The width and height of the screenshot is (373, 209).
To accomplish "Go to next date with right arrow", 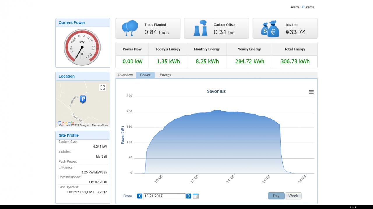I will (189, 196).
